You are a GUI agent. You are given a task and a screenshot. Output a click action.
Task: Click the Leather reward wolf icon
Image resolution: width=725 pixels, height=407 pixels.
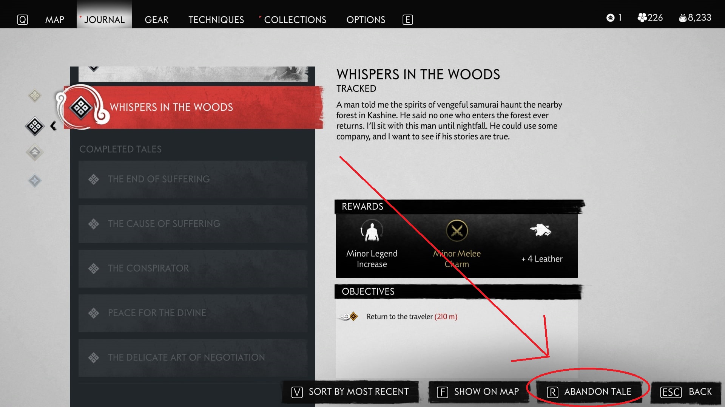541,230
